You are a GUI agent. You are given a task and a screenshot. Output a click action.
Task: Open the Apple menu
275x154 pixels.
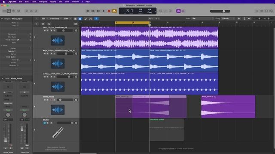[x=4, y=2]
